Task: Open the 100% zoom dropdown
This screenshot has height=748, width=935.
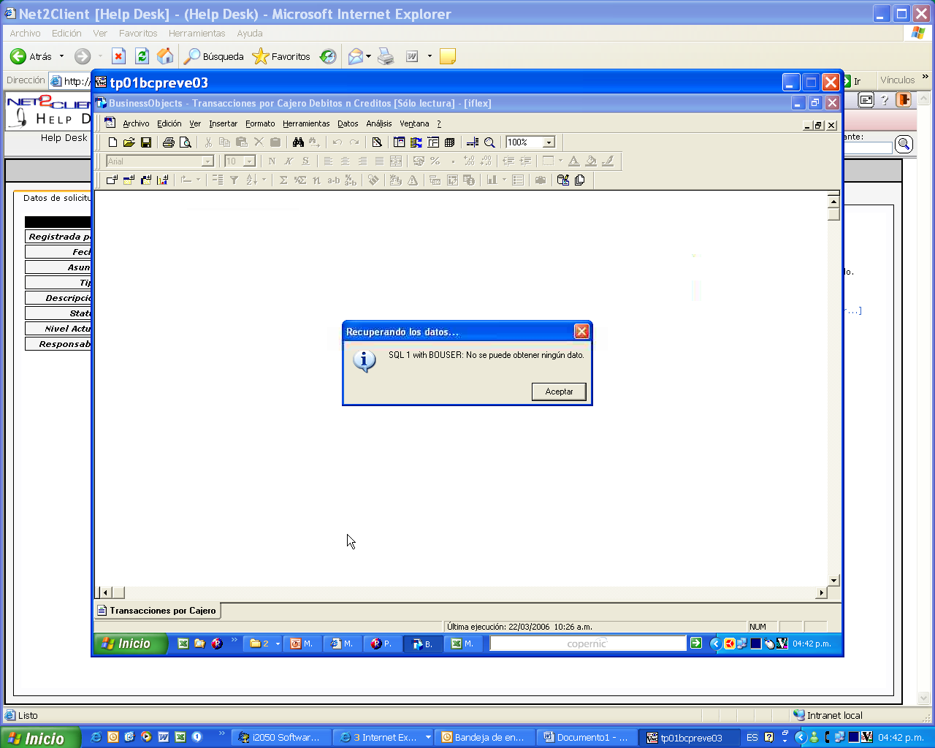Action: (549, 142)
